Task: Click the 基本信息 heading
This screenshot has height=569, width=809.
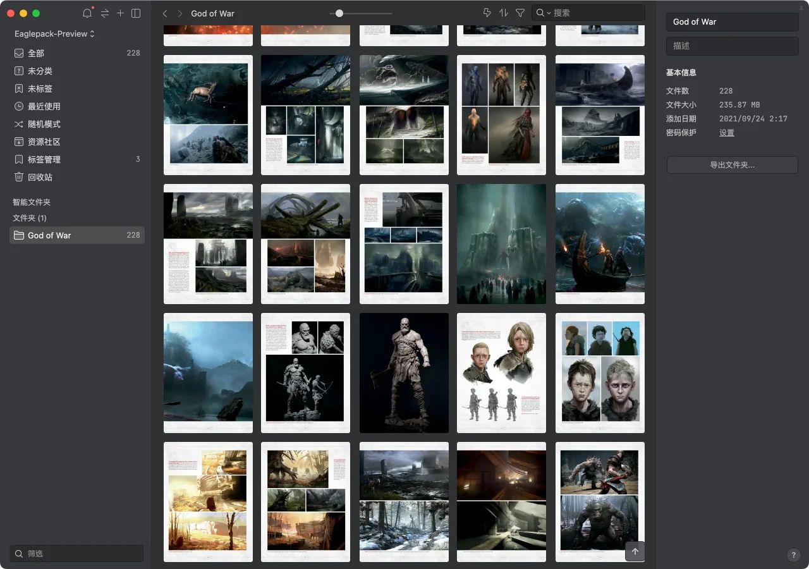Action: pos(681,73)
